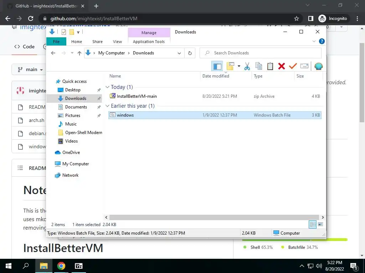Open Classic Explorer settings shell icon

coord(318,66)
